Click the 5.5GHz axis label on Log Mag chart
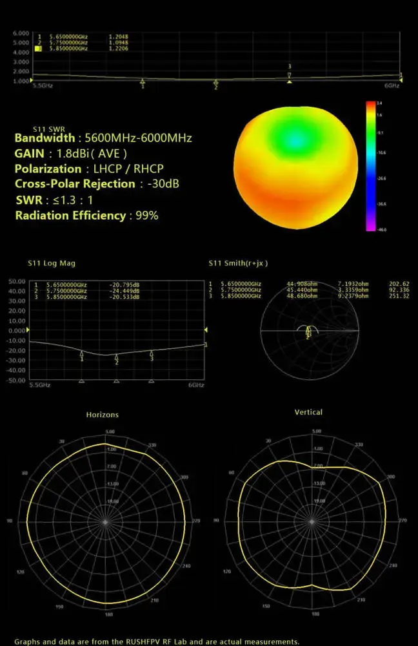 click(40, 385)
